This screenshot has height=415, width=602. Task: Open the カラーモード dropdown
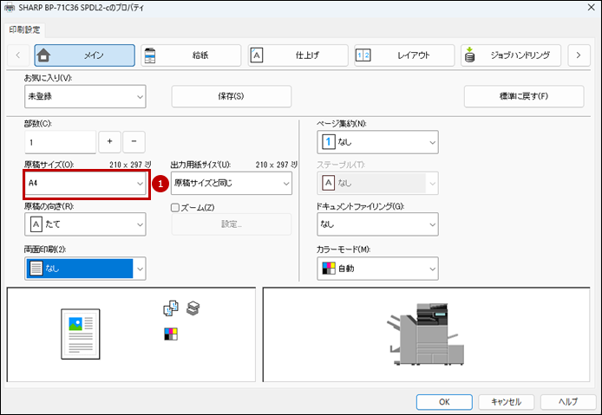point(377,269)
